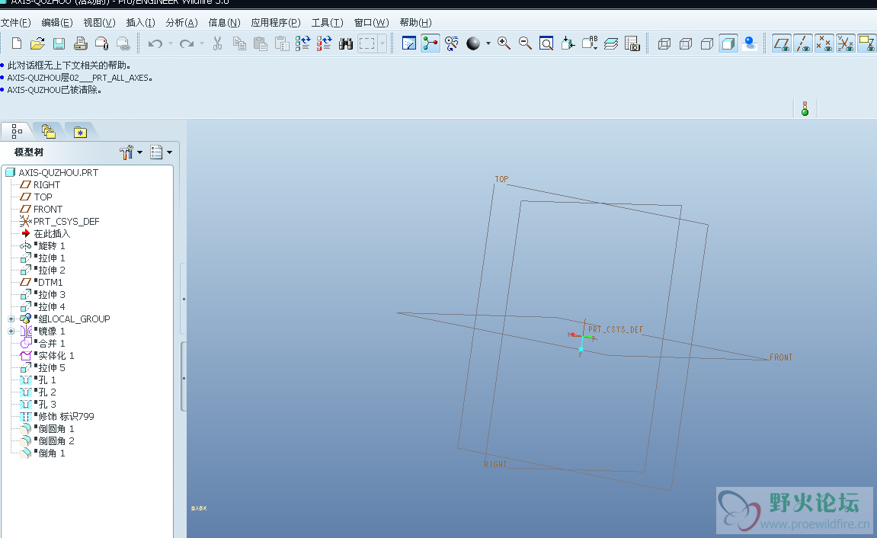
Task: Switch to the Model Tree navigator tab
Action: [x=17, y=131]
